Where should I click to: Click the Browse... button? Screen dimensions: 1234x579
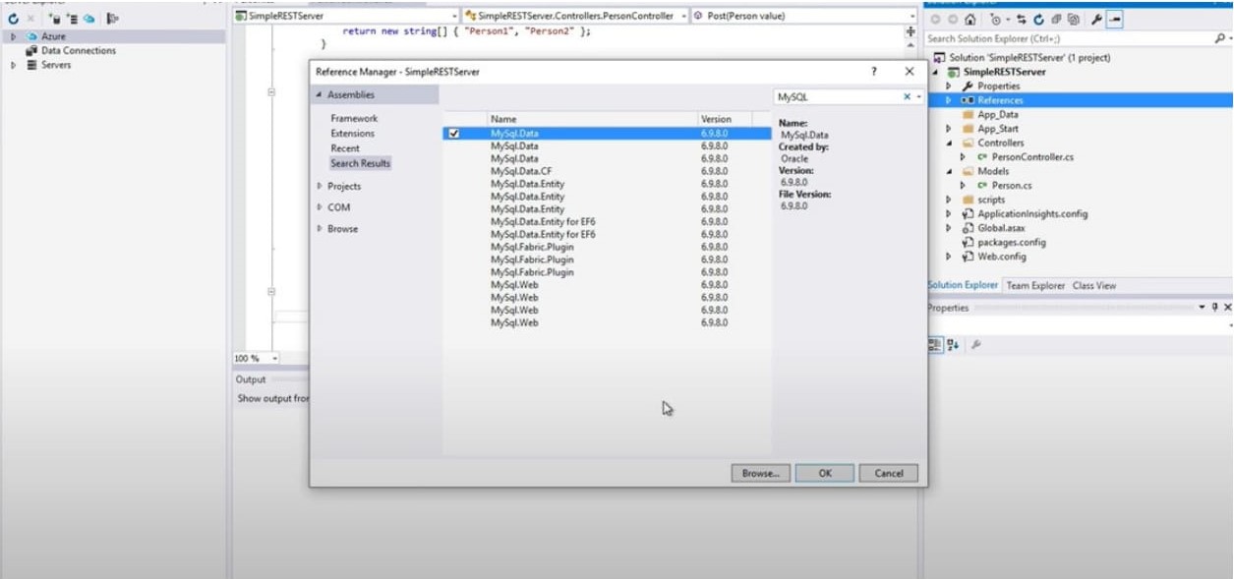[760, 473]
